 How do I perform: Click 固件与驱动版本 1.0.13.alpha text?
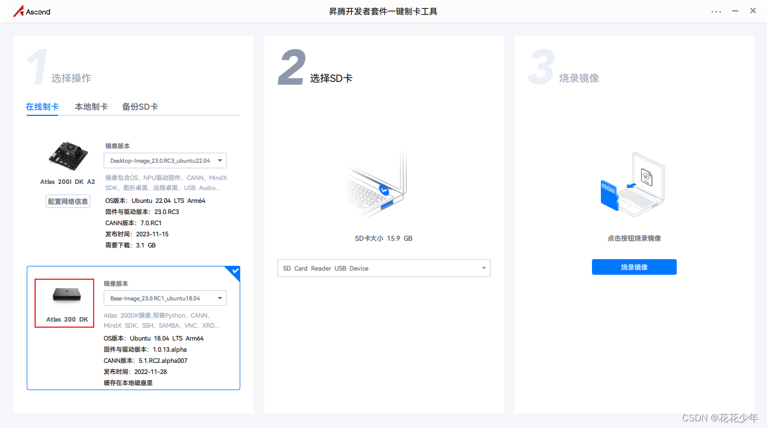145,349
